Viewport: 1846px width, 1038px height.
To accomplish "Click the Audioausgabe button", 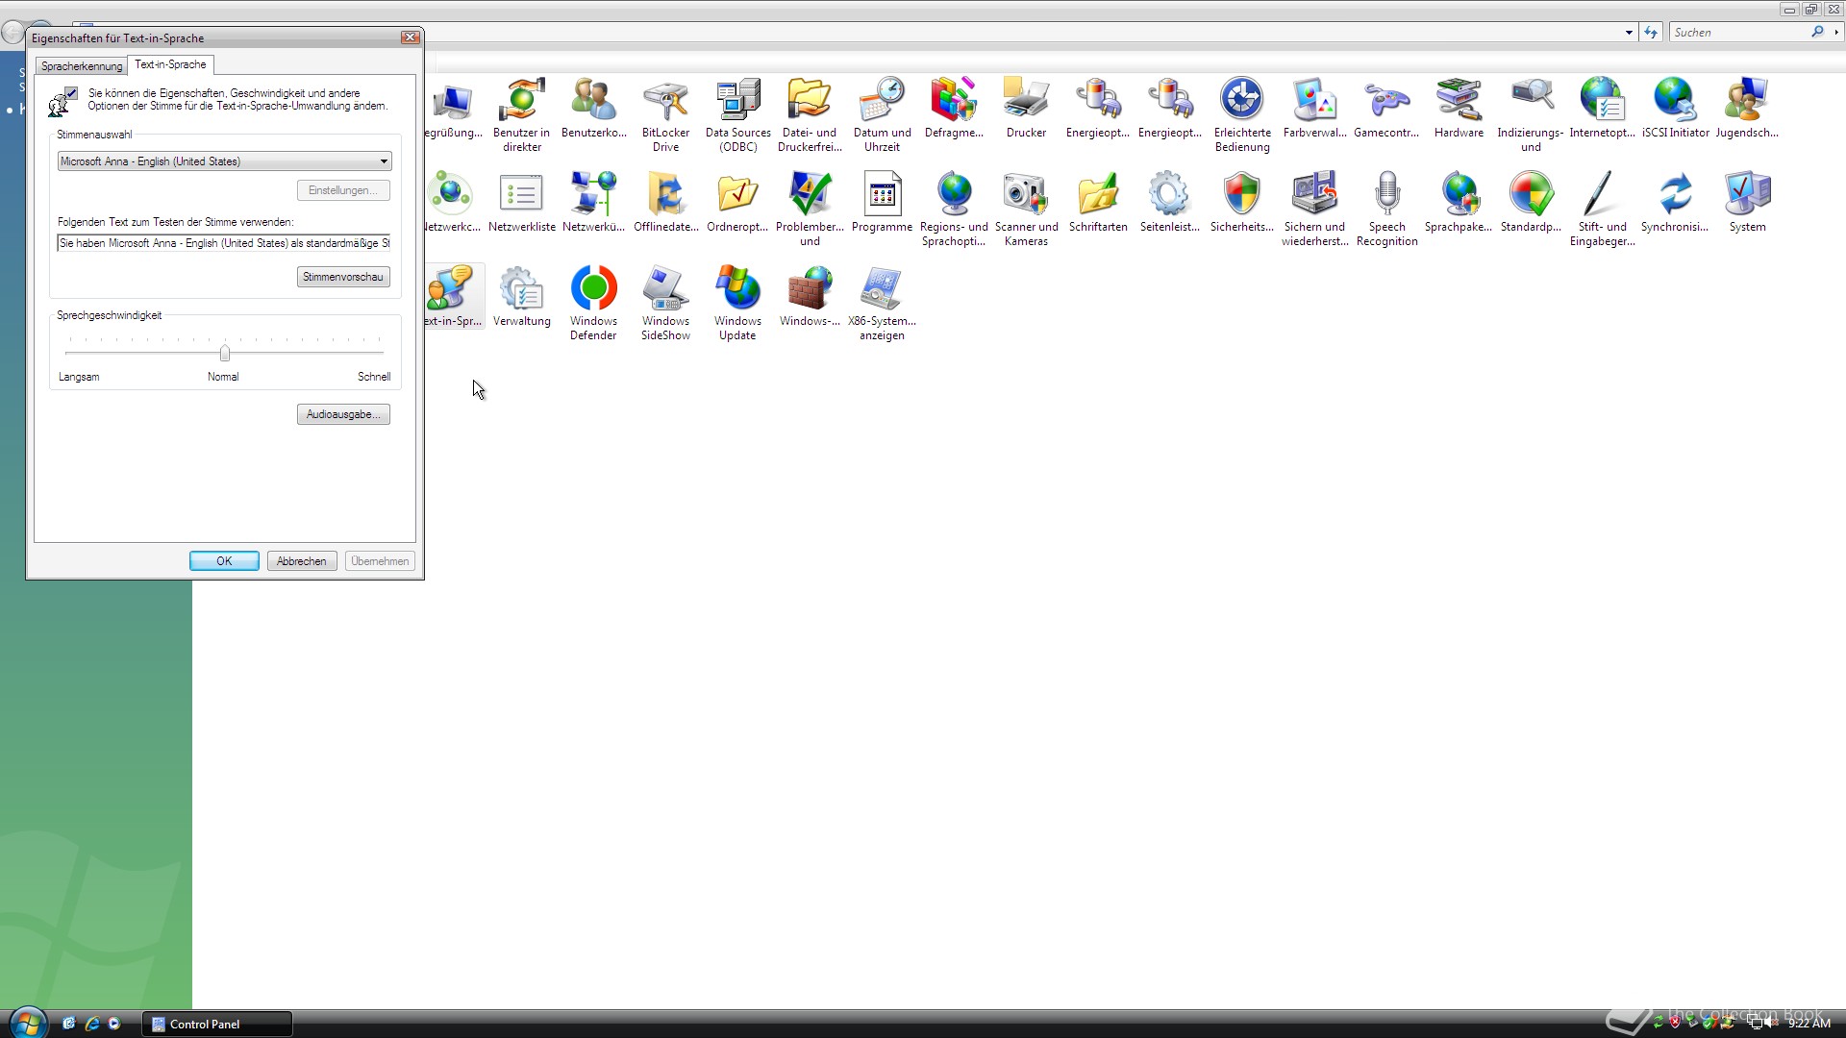I will point(343,414).
